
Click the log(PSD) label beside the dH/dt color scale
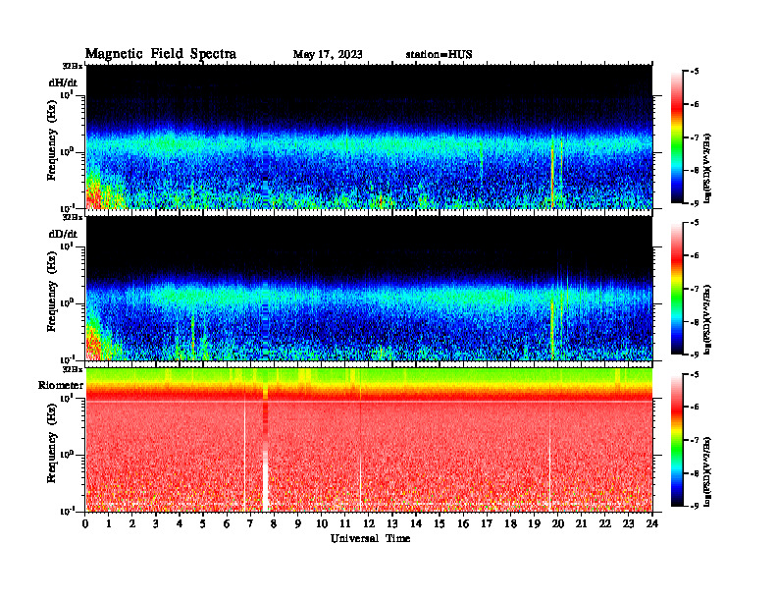click(x=707, y=168)
